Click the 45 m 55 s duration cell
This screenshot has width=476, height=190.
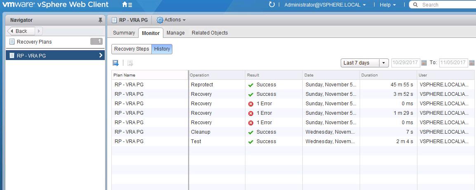click(388, 85)
